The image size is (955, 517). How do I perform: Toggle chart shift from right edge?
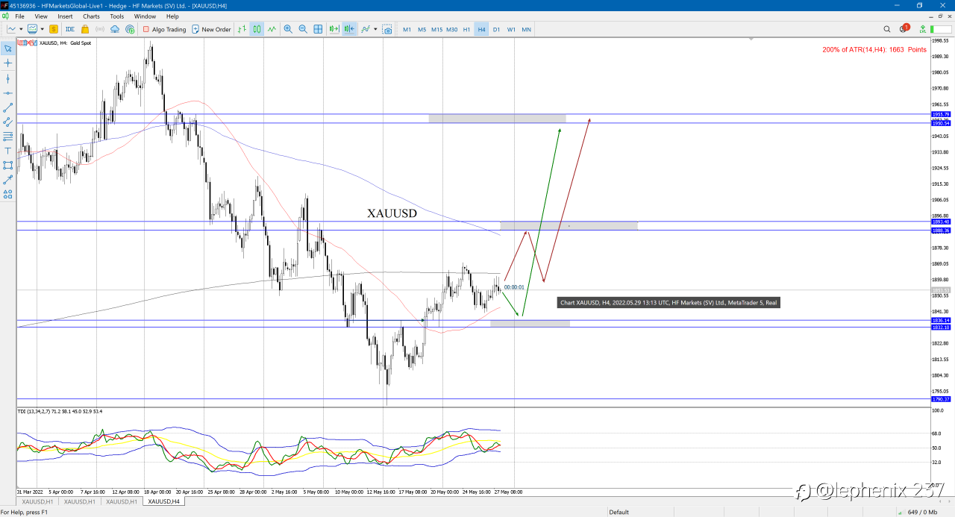pos(348,29)
